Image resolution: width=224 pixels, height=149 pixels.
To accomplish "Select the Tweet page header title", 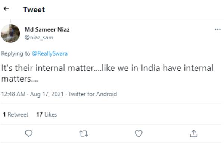I will 34,10.
